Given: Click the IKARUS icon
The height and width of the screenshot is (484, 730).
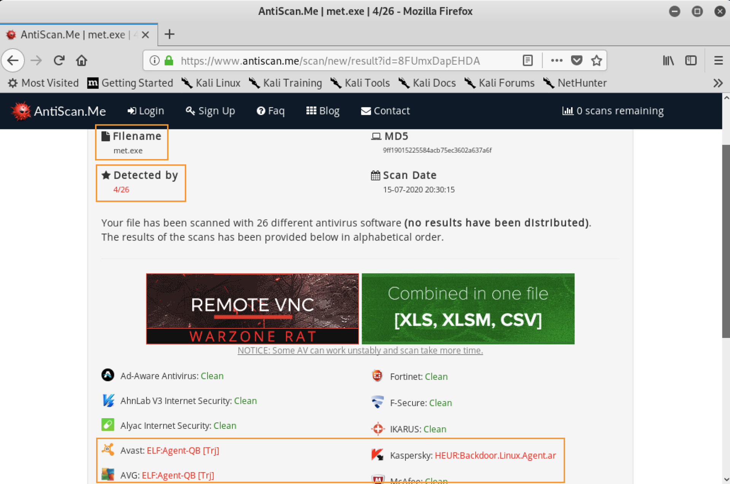Looking at the screenshot, I should point(378,429).
